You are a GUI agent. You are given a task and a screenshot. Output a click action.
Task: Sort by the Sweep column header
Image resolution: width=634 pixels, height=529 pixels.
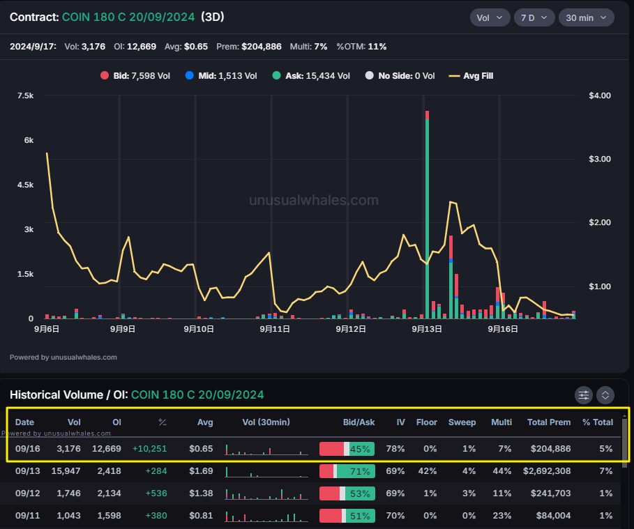point(462,422)
